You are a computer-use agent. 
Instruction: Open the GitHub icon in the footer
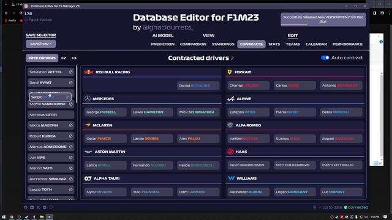click(26, 207)
